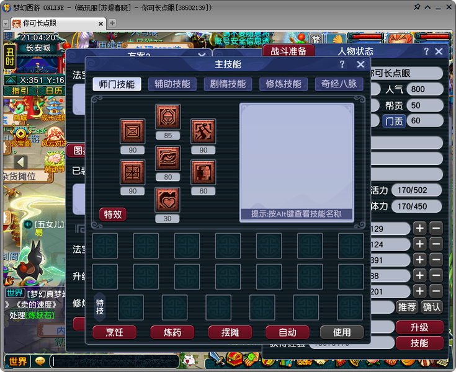Viewport: 456px width, 372px height.
Task: Click the 烹饪 cooking button
Action: [x=114, y=332]
